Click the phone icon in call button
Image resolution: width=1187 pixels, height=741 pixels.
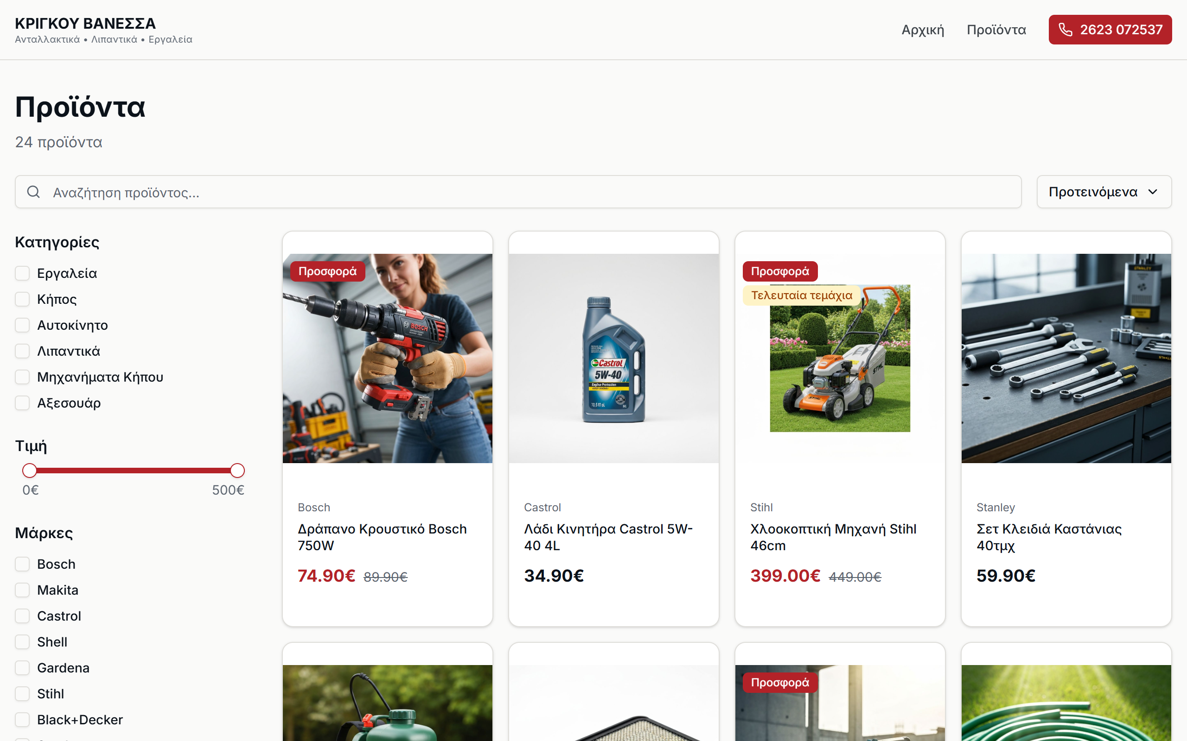(1066, 29)
